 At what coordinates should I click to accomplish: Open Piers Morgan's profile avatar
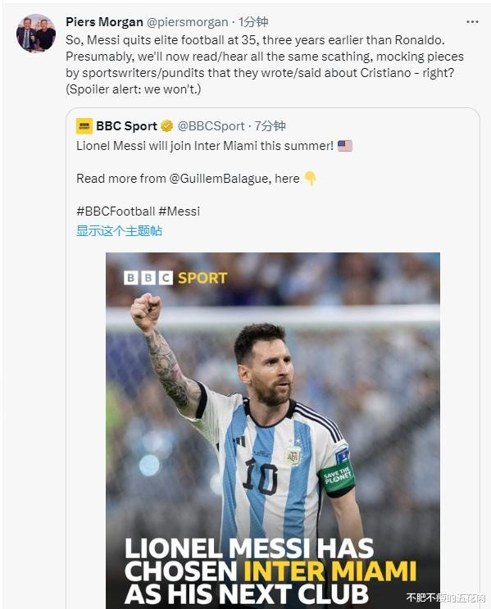click(x=36, y=34)
